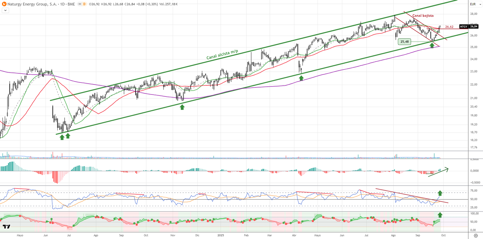Click green arrow under 25,48 September low

(432, 46)
